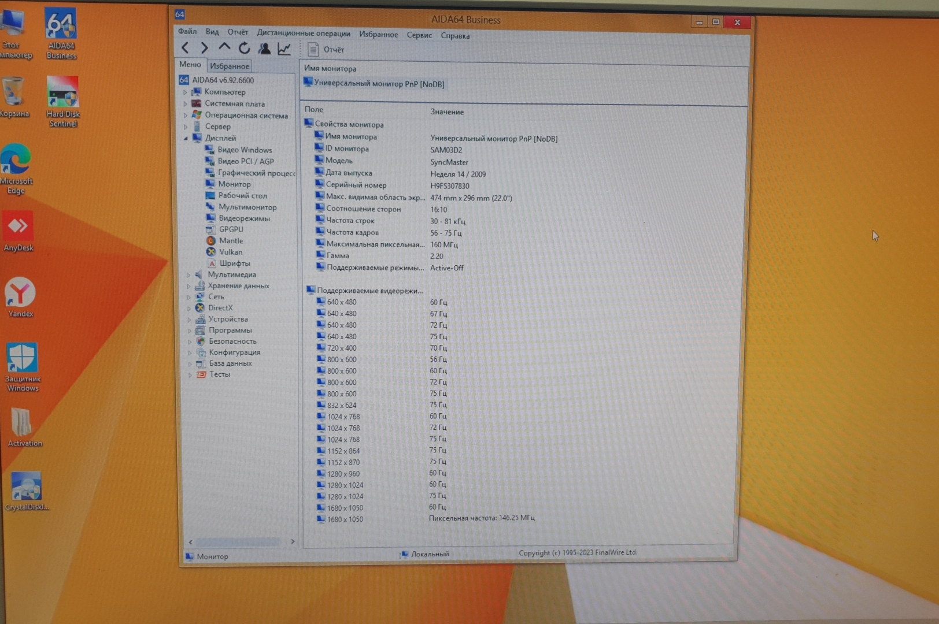This screenshot has width=939, height=624.
Task: Select Конфигурация tree item
Action: click(228, 352)
